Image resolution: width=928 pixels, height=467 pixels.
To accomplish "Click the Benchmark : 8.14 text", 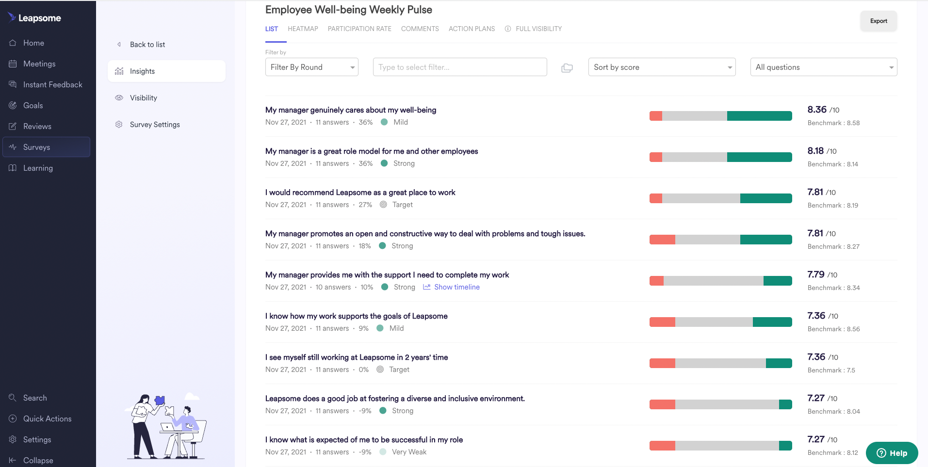I will (x=833, y=164).
